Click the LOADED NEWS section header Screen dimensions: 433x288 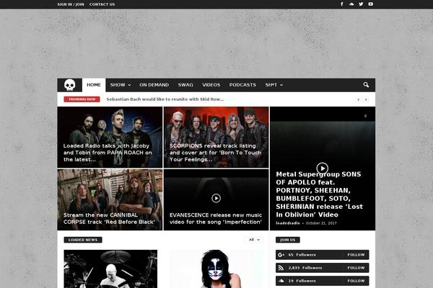[x=83, y=240]
